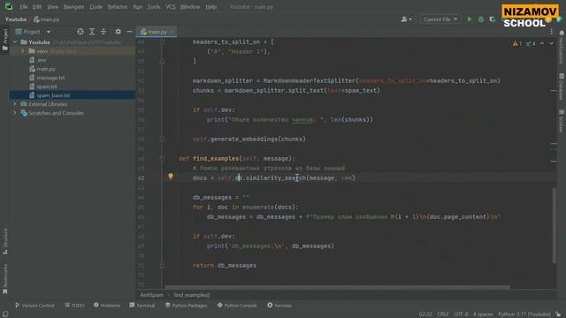Click select opened file target icon
Image resolution: width=566 pixels, height=318 pixels.
click(80, 32)
